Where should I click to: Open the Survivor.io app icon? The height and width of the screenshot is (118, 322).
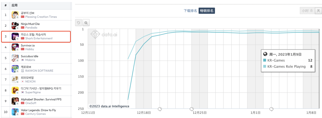[16, 47]
